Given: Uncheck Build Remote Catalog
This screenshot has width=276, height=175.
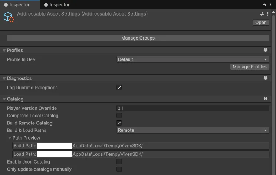Looking at the screenshot, I should pyautogui.click(x=119, y=123).
